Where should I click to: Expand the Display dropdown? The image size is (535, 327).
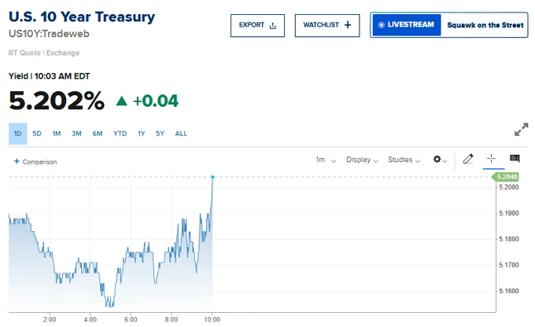362,160
